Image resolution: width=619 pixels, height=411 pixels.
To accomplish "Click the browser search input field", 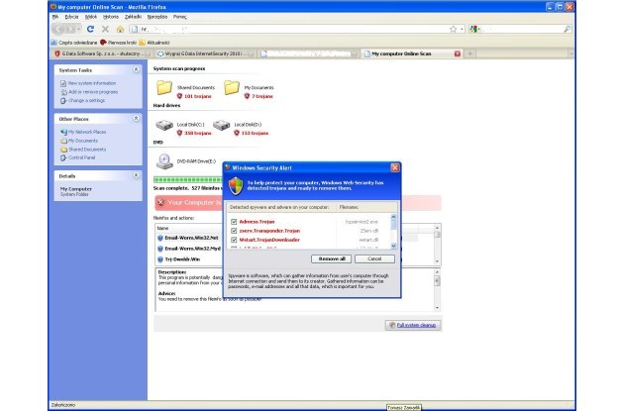I will tap(521, 30).
